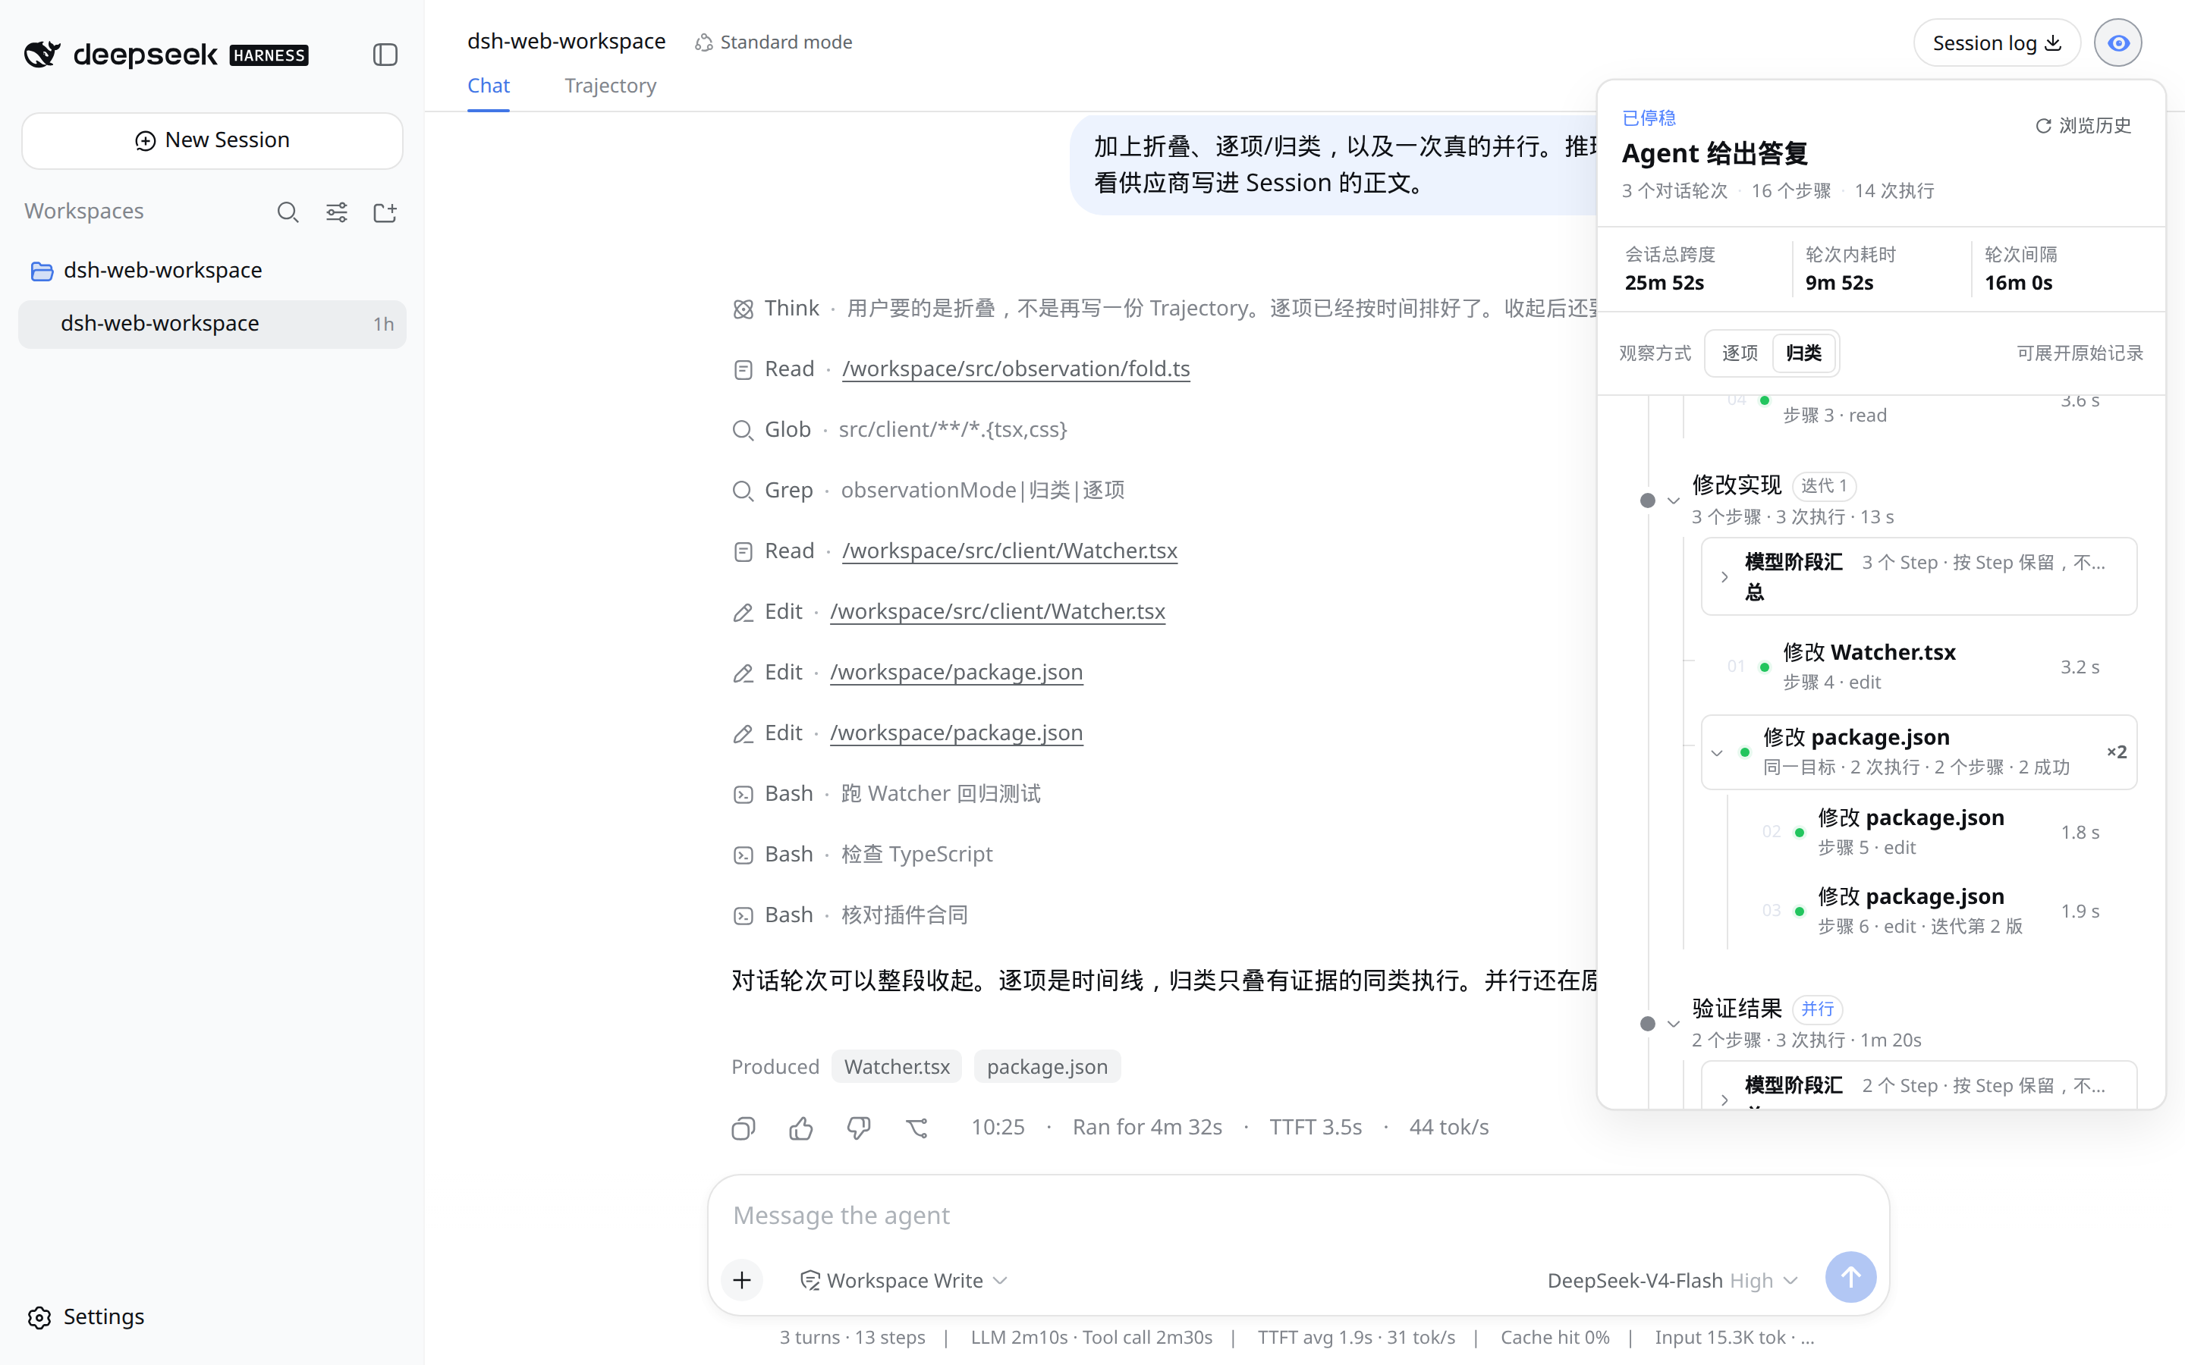The width and height of the screenshot is (2185, 1365).
Task: Click the Read fold.ts file icon
Action: coord(743,370)
